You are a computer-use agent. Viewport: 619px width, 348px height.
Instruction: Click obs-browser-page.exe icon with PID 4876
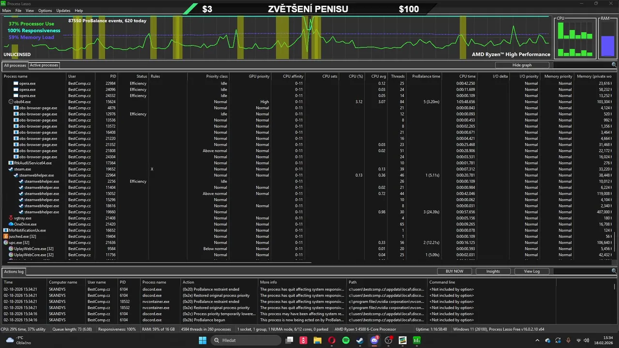(16, 108)
